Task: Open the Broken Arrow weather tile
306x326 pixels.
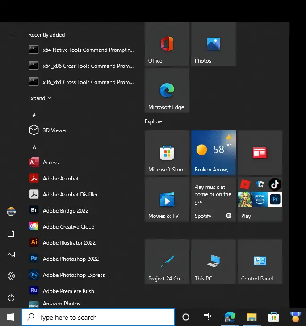Action: pyautogui.click(x=214, y=153)
